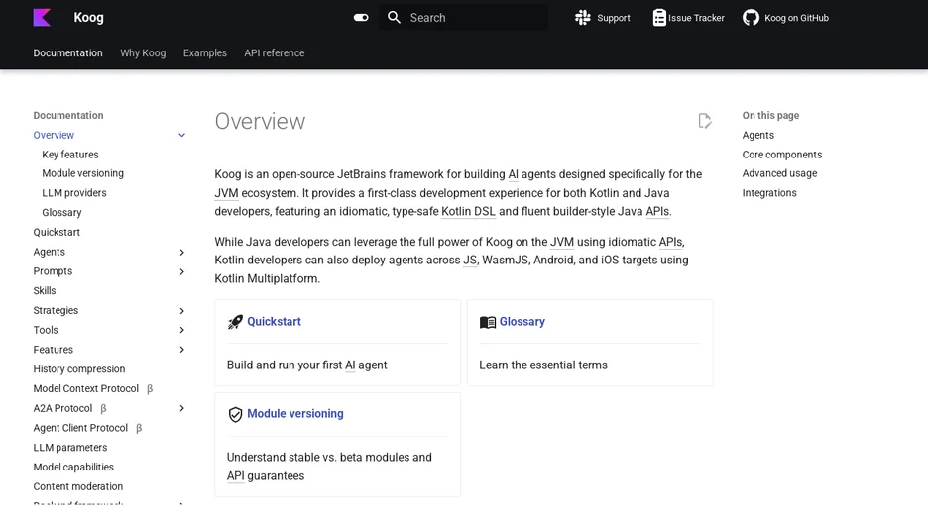Screen dimensions: 928x522
Task: Open the Glossary card link
Action: (x=522, y=321)
